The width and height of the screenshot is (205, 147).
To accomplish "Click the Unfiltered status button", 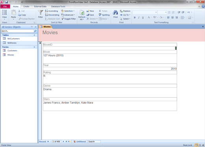I will (x=80, y=141).
